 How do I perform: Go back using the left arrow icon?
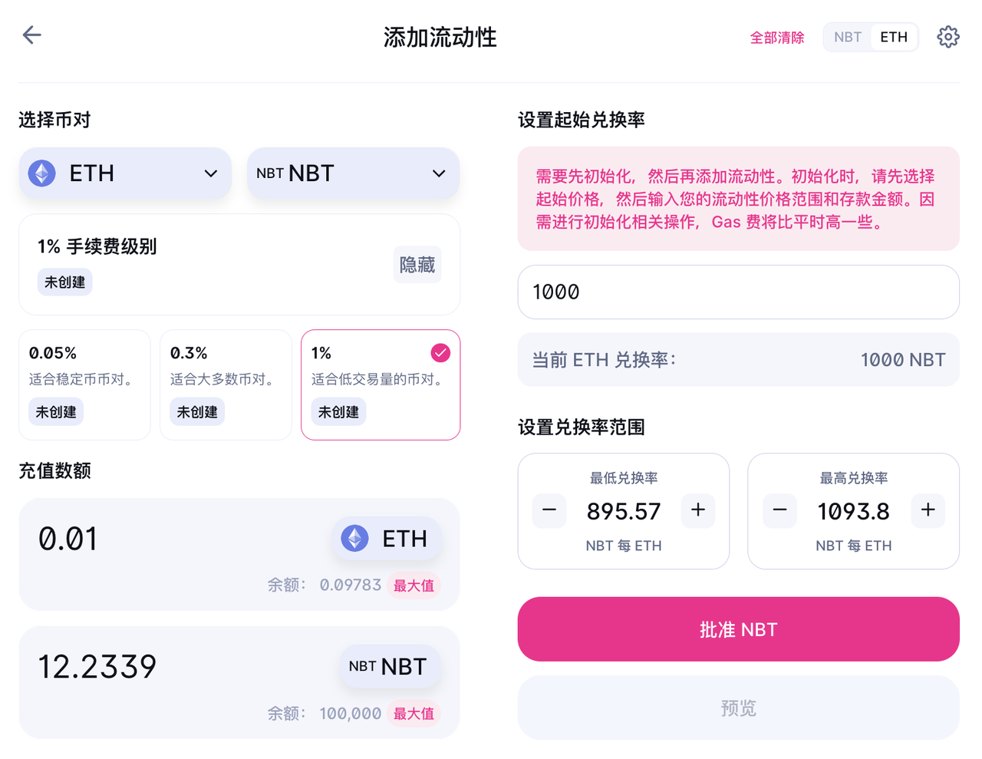(x=31, y=35)
